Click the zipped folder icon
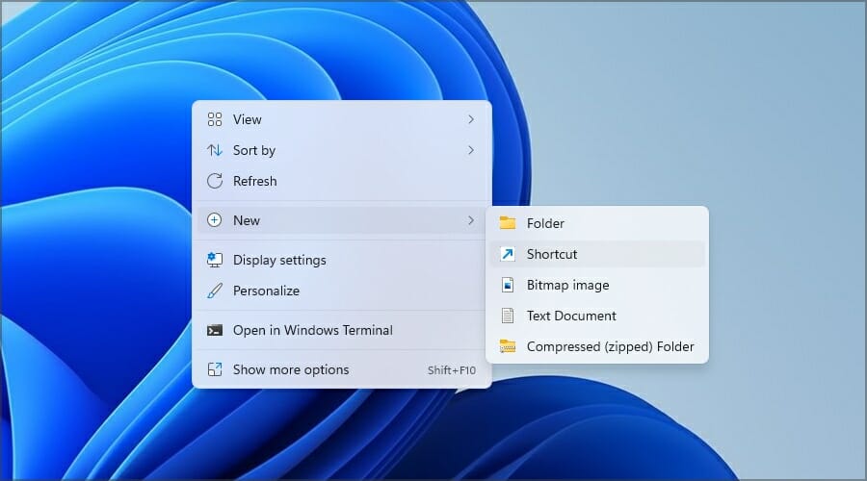Screen dimensions: 867x481 point(507,346)
